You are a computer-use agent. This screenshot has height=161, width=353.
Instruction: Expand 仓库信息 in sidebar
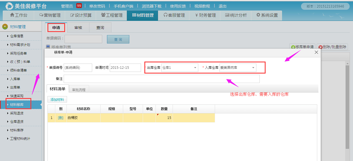click(16, 36)
